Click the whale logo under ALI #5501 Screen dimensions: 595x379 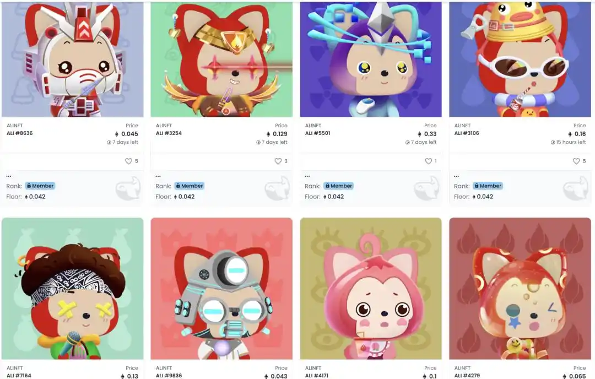pyautogui.click(x=426, y=188)
